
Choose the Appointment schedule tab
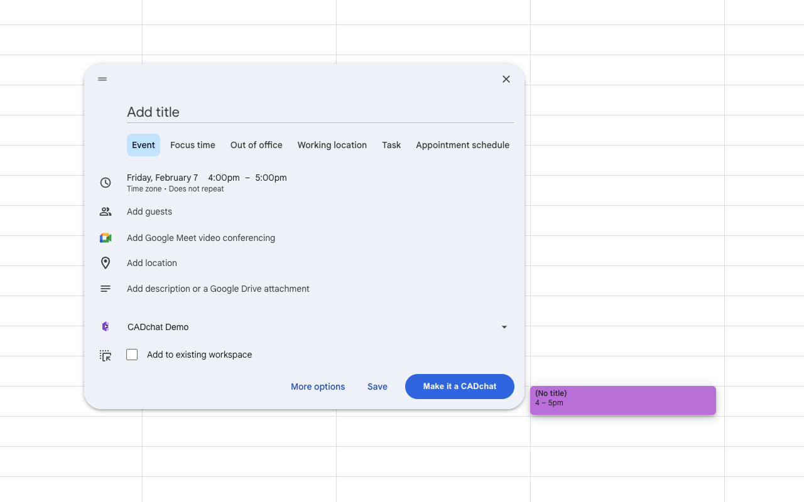pyautogui.click(x=462, y=145)
